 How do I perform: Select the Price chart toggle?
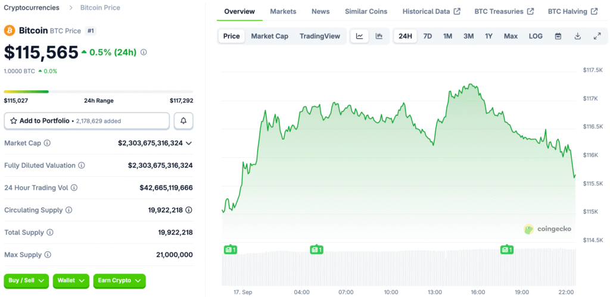coord(232,36)
